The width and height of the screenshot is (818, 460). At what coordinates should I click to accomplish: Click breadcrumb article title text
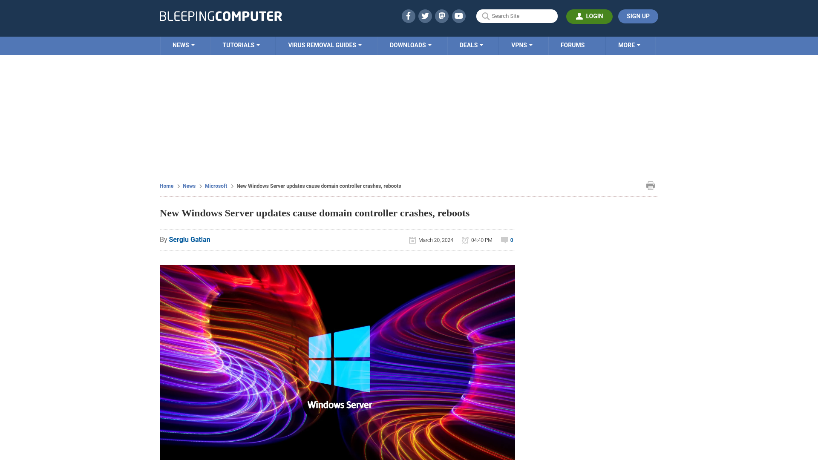(x=319, y=186)
